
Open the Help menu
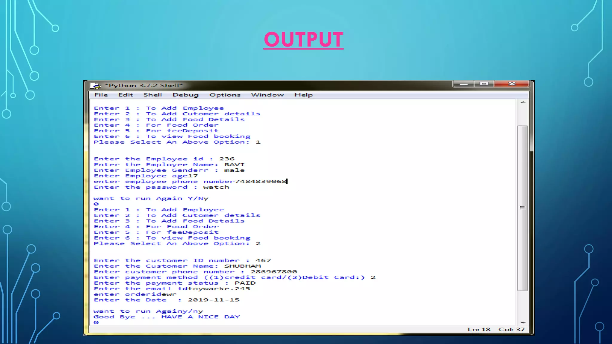[304, 95]
